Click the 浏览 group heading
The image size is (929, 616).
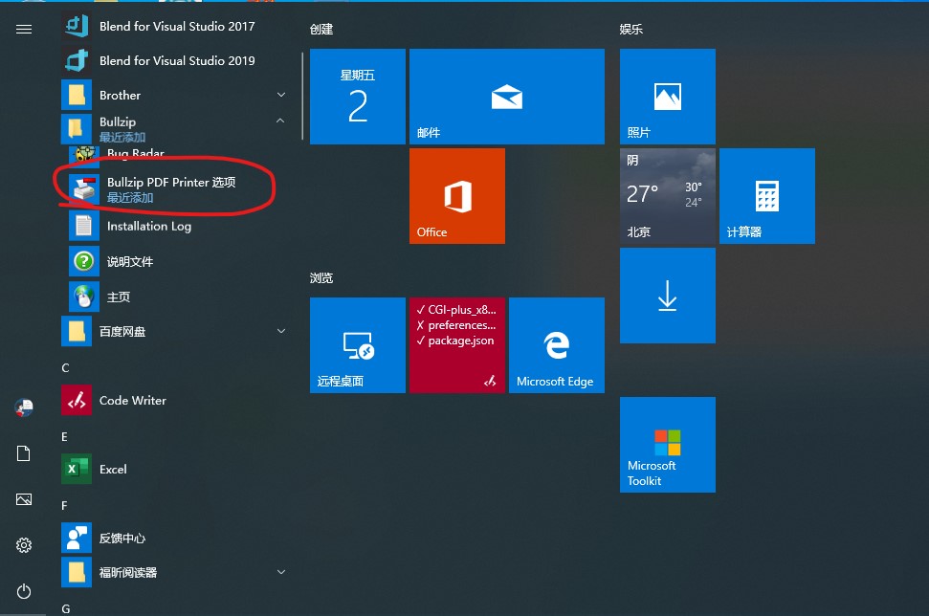[x=321, y=277]
